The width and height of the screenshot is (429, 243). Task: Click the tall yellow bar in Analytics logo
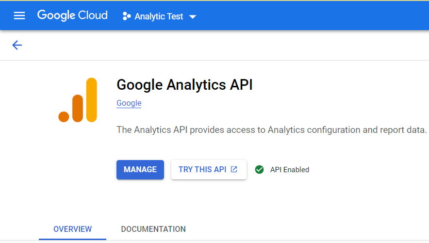[x=91, y=100]
